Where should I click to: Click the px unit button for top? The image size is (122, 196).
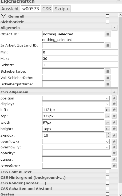click(108, 116)
